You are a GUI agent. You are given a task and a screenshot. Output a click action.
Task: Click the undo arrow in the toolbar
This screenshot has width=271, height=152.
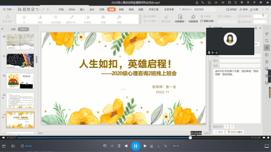tap(37, 9)
